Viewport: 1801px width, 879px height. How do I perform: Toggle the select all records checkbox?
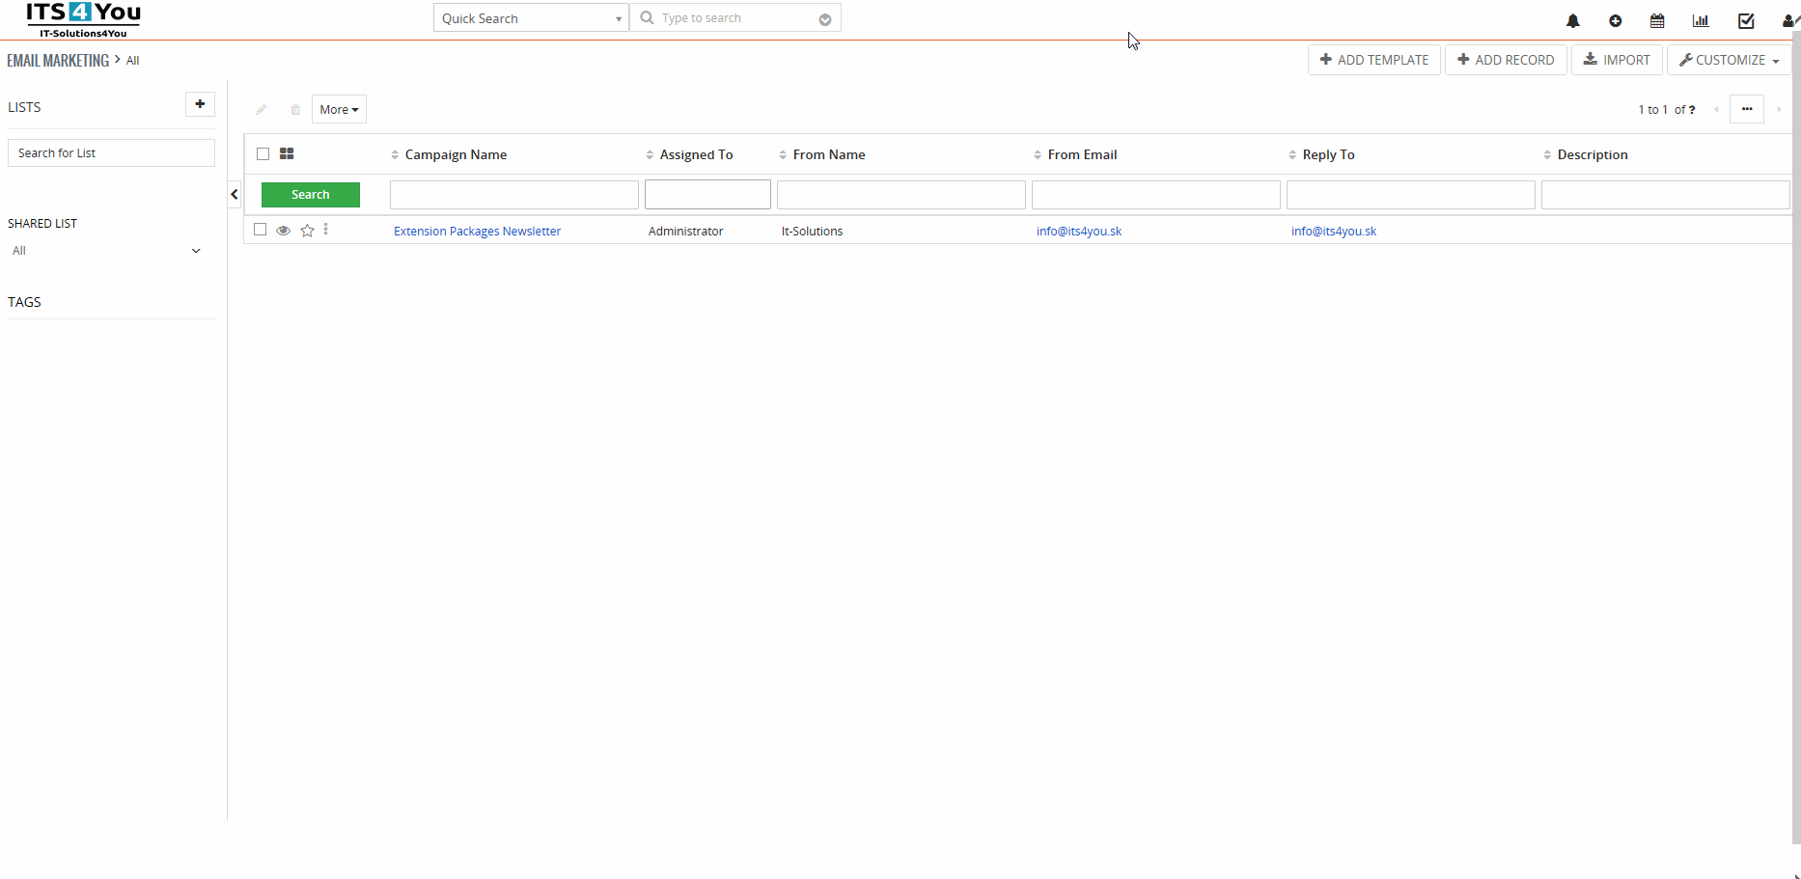pos(263,154)
